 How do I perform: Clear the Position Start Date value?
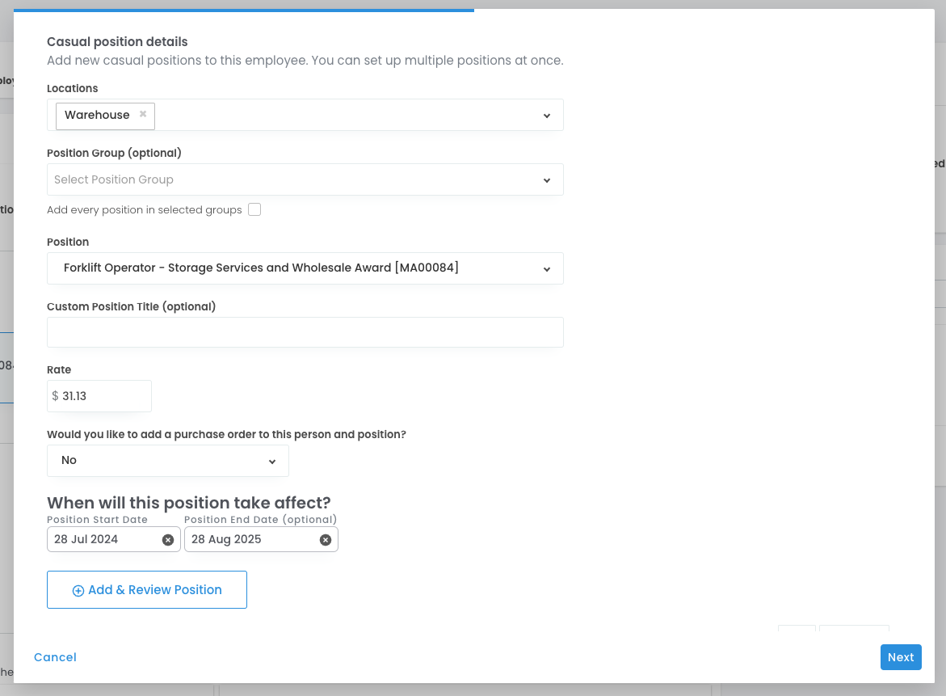(168, 540)
